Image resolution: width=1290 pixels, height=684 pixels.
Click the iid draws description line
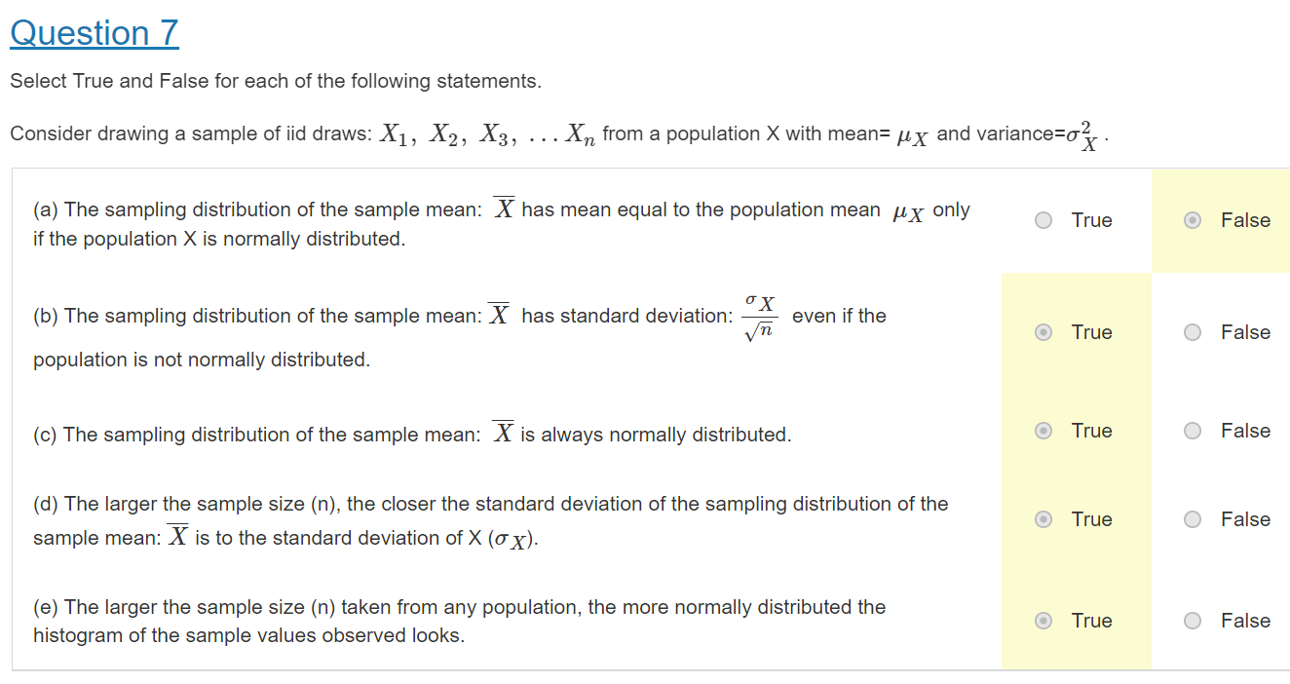coord(390,133)
